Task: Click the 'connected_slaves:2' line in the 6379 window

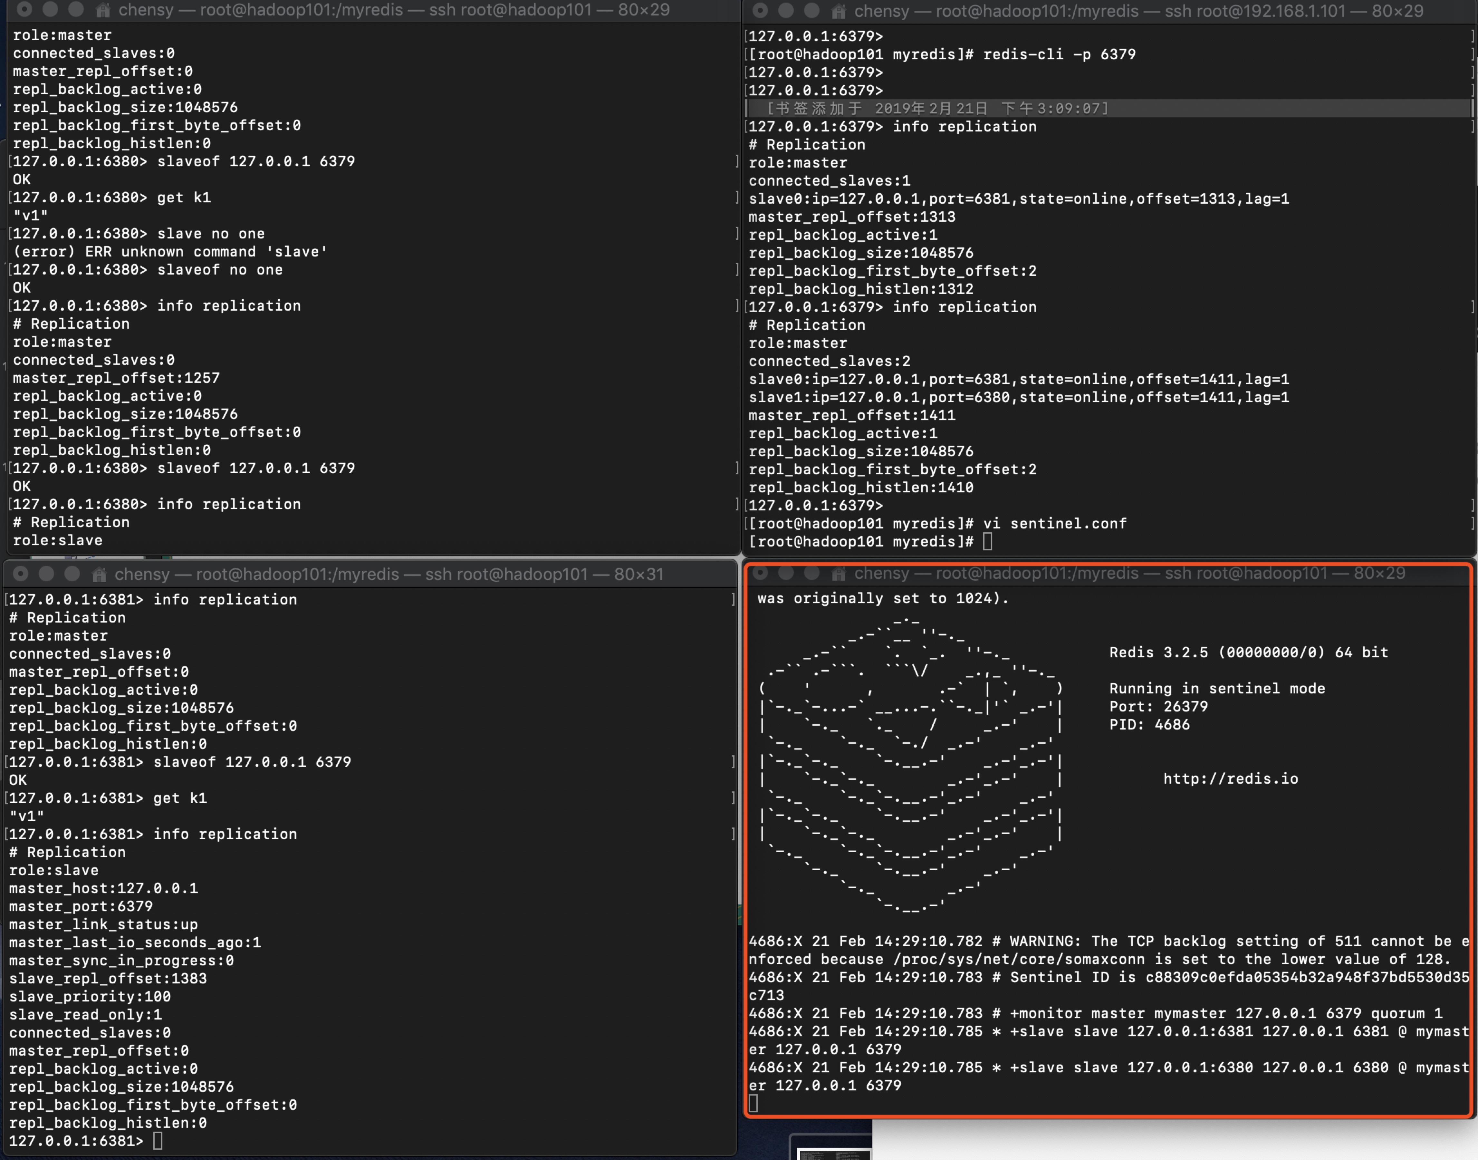Action: 829,361
